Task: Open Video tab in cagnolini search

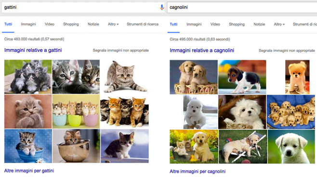Action: [x=215, y=24]
